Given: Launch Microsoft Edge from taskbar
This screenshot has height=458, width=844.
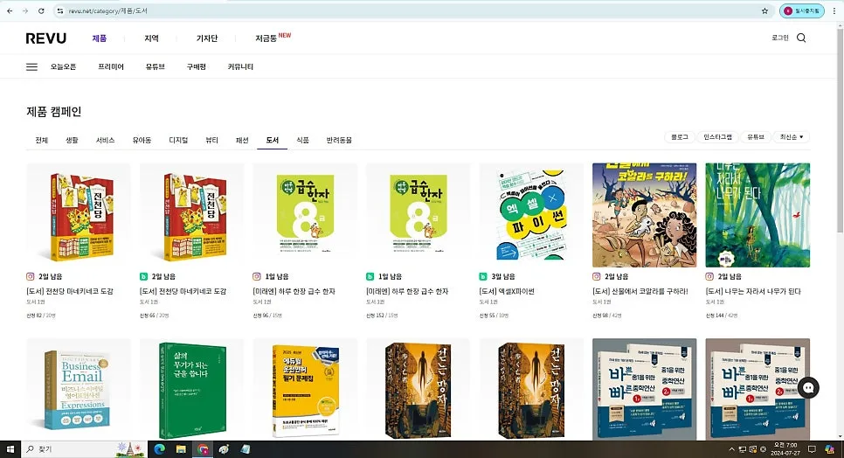Looking at the screenshot, I should pos(159,449).
